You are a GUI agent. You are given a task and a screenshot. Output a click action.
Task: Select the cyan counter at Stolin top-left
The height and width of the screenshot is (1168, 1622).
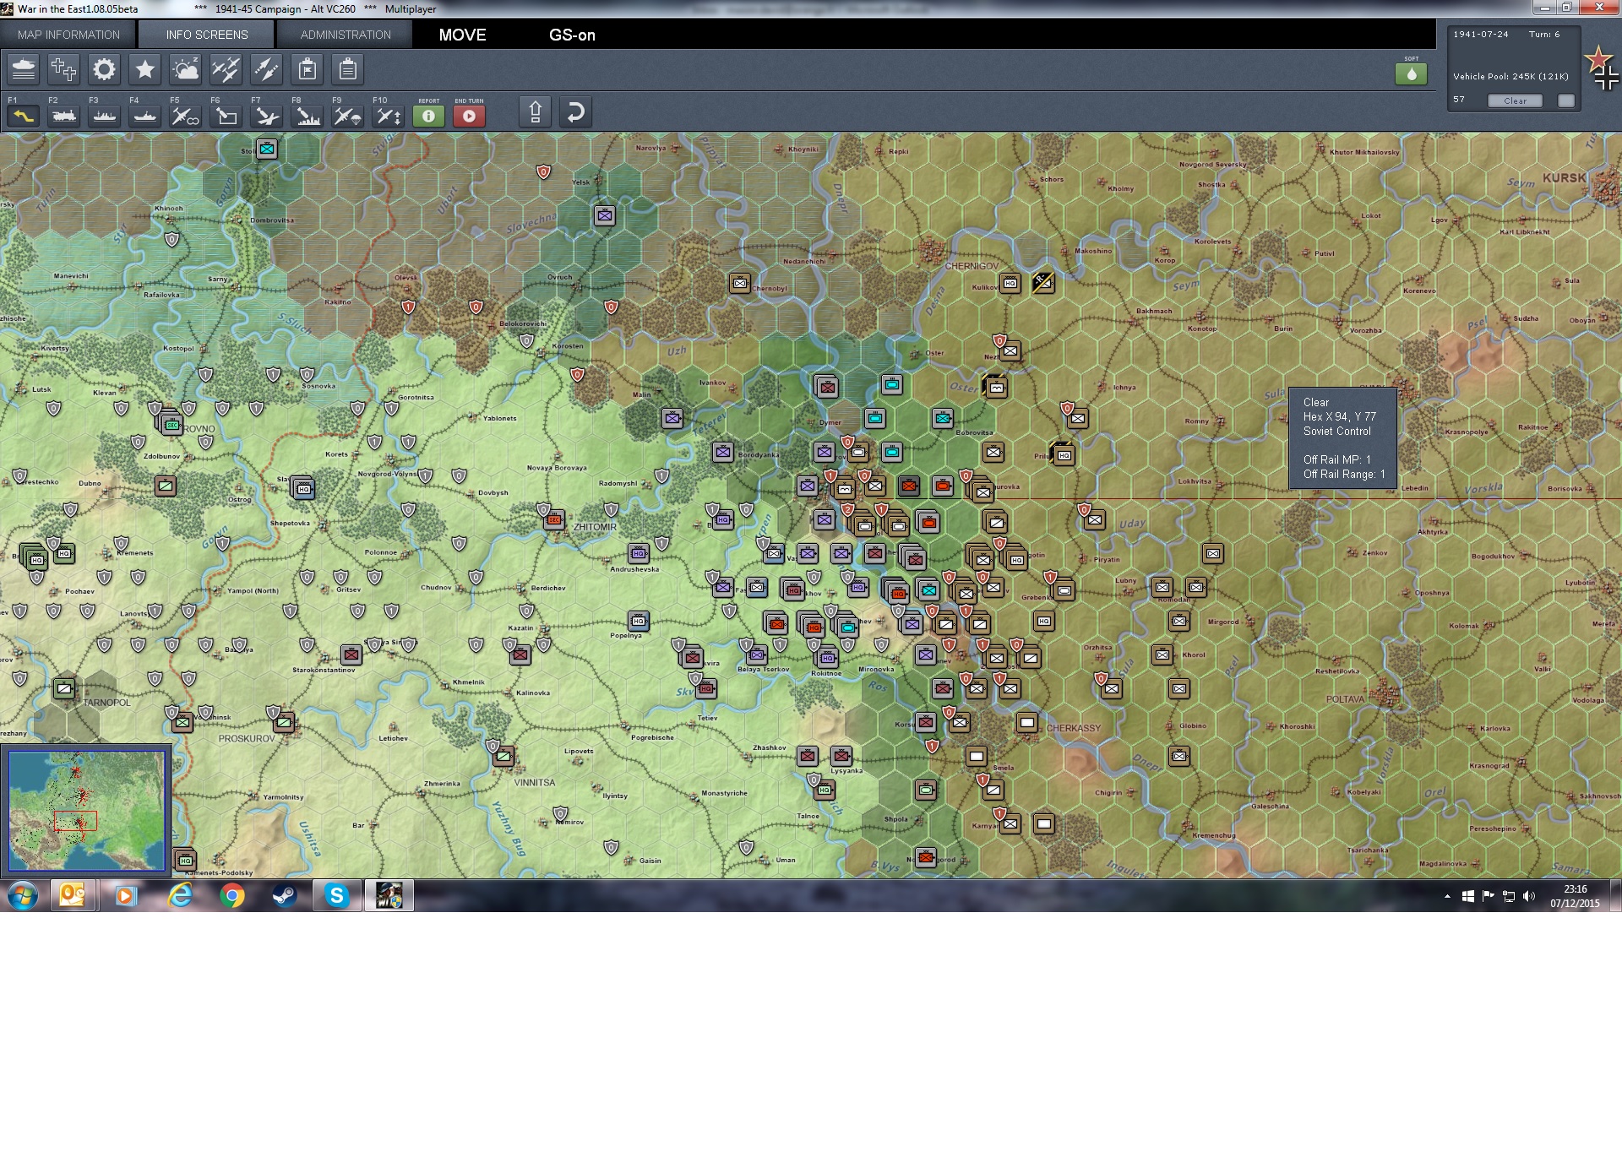tap(267, 149)
